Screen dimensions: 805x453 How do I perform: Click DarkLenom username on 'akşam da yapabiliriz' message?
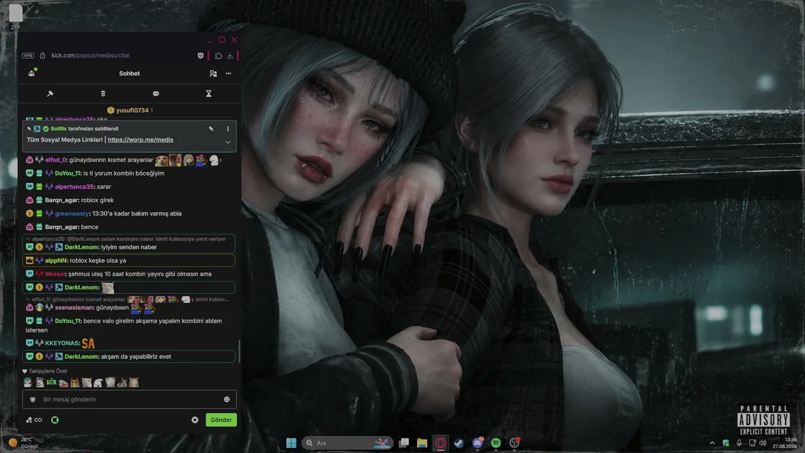tap(82, 357)
